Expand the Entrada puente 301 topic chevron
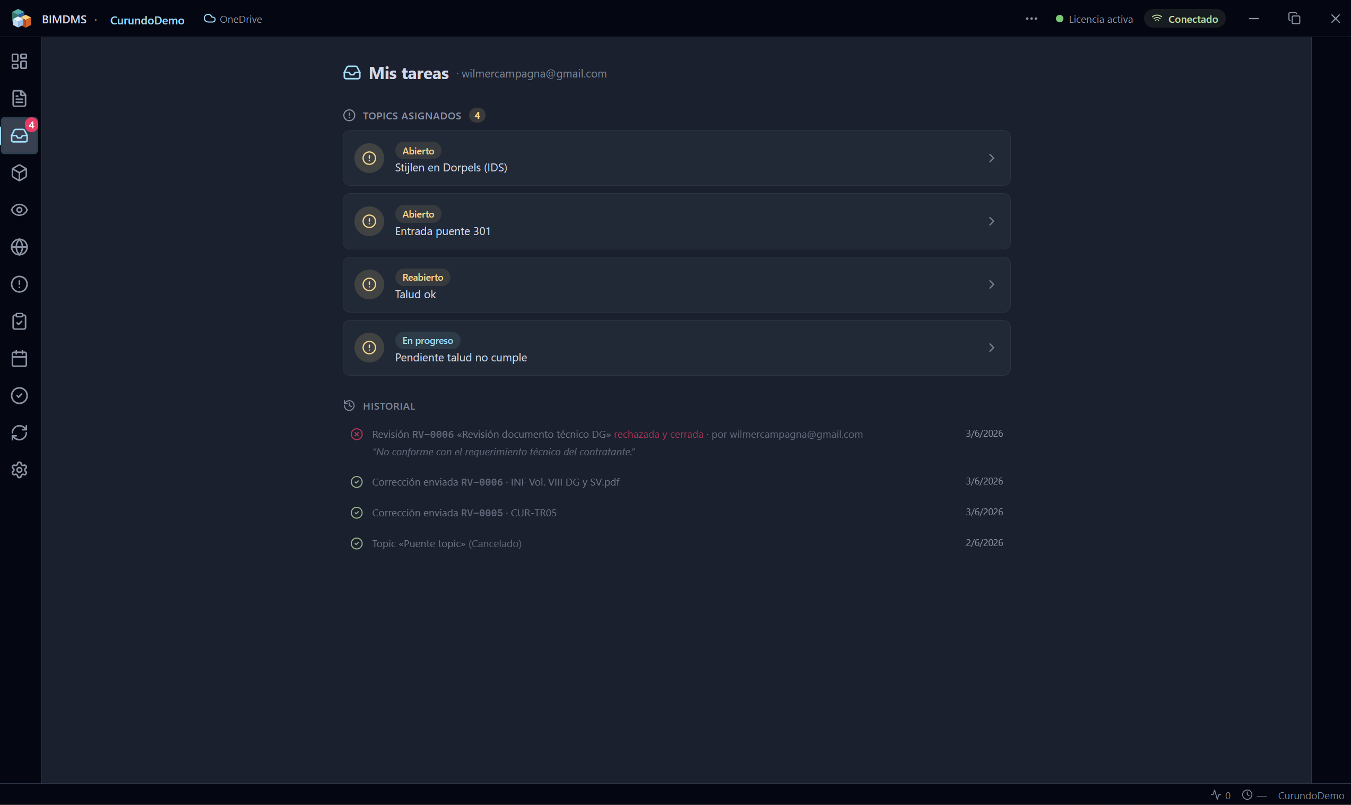This screenshot has height=805, width=1351. [x=991, y=221]
